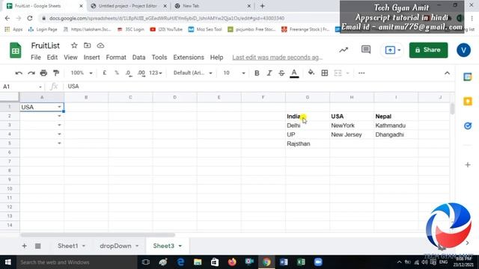Open the font size 10 dropdown

[234, 73]
